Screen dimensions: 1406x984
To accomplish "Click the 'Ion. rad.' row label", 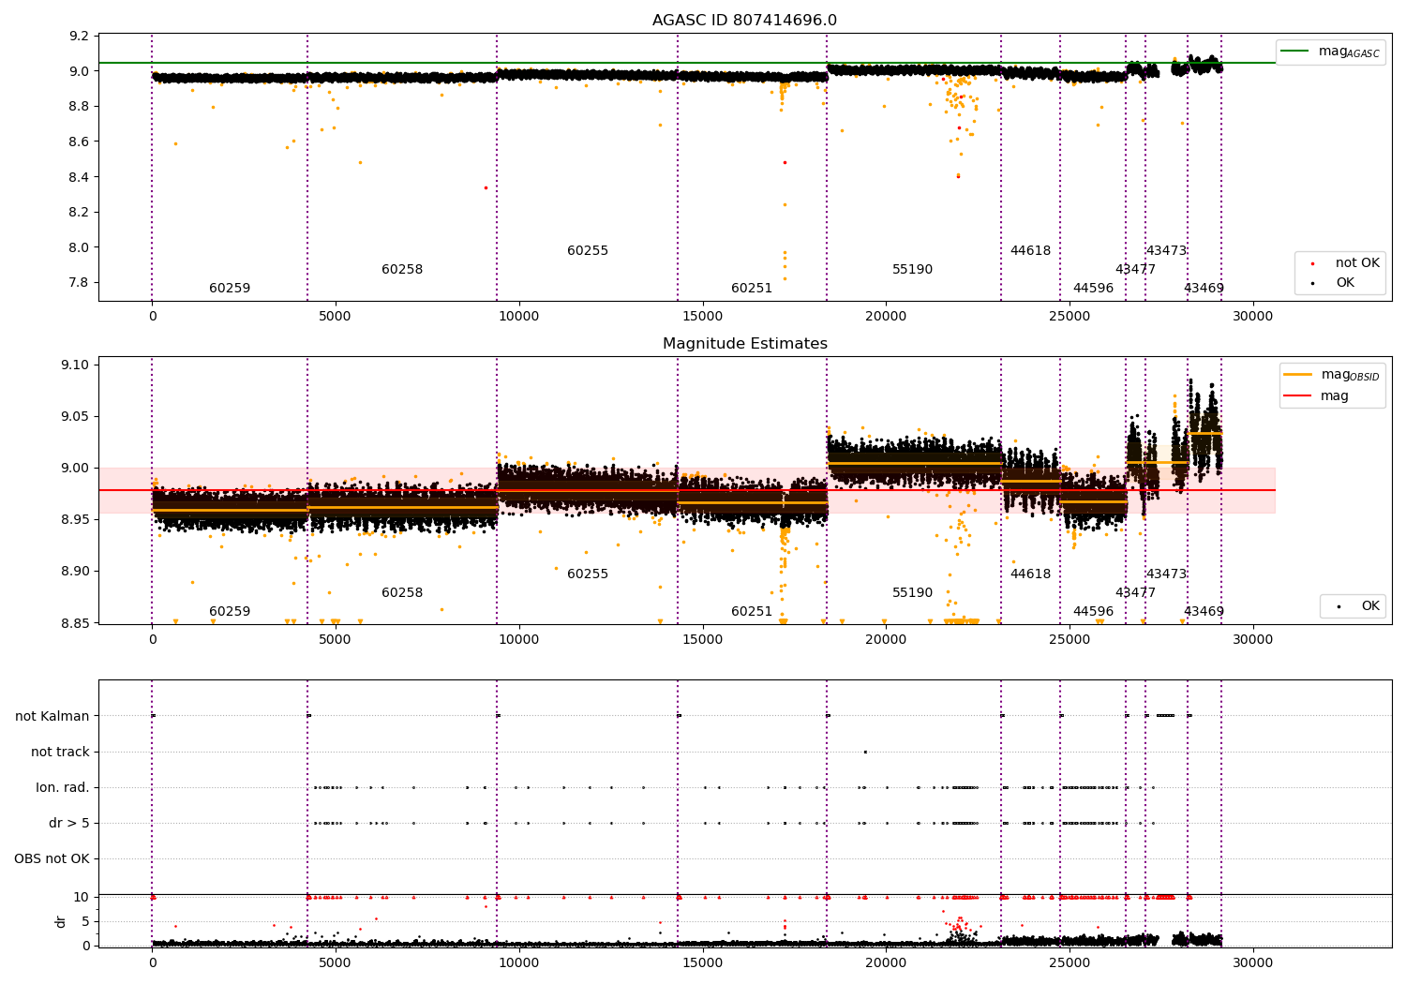I will click(x=63, y=788).
